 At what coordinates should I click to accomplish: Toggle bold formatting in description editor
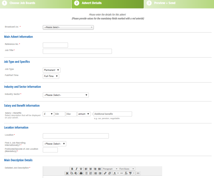click(72, 169)
